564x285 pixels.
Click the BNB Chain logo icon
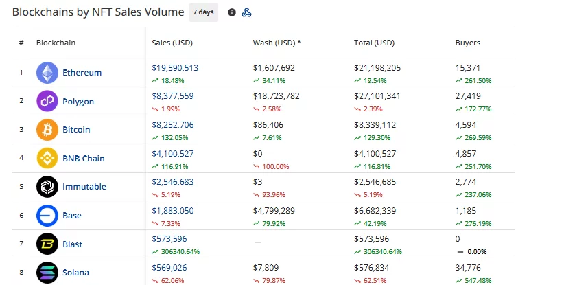click(x=47, y=158)
